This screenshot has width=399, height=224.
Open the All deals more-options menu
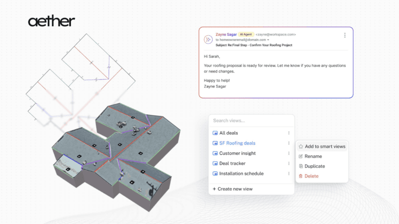(x=289, y=133)
